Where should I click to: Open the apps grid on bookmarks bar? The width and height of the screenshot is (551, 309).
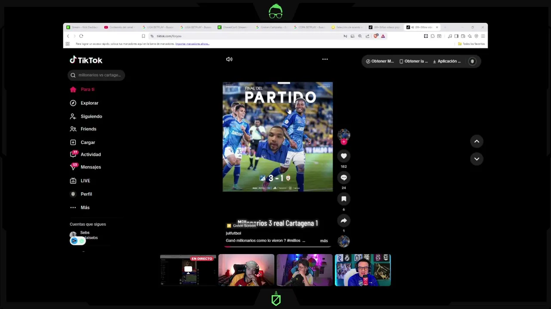(68, 44)
